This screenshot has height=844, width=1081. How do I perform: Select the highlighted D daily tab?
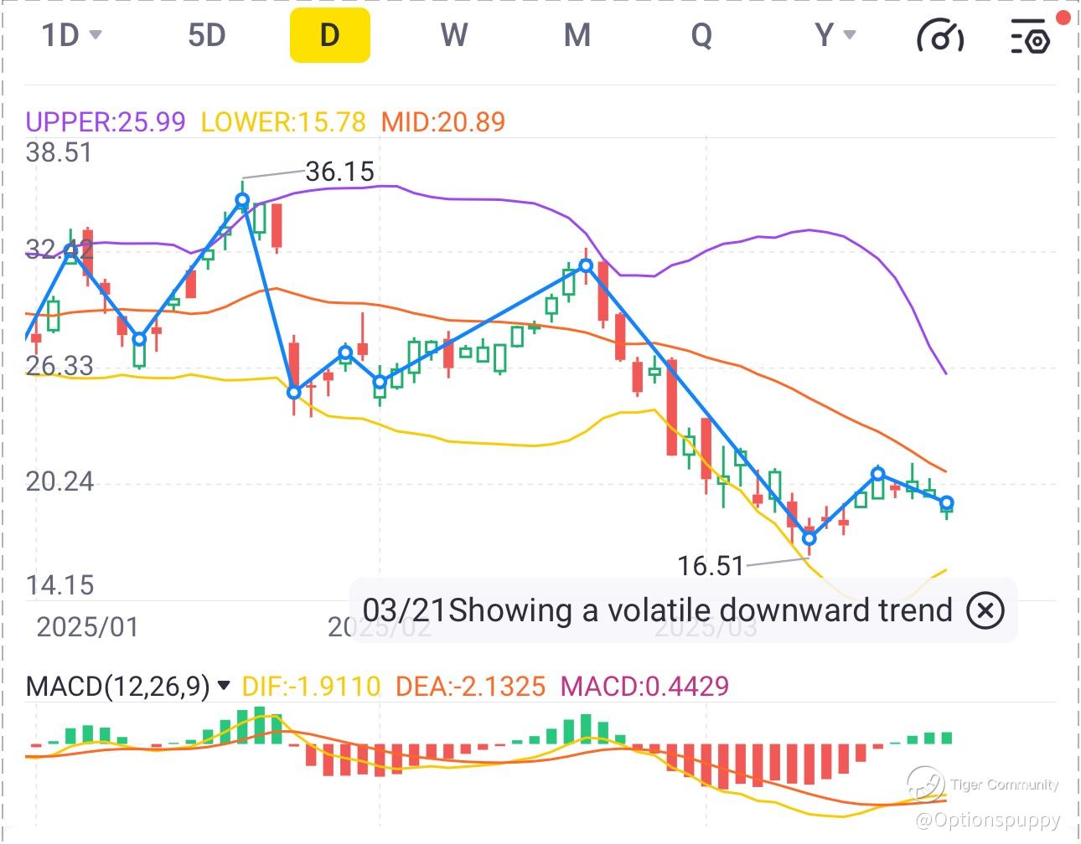[x=330, y=35]
